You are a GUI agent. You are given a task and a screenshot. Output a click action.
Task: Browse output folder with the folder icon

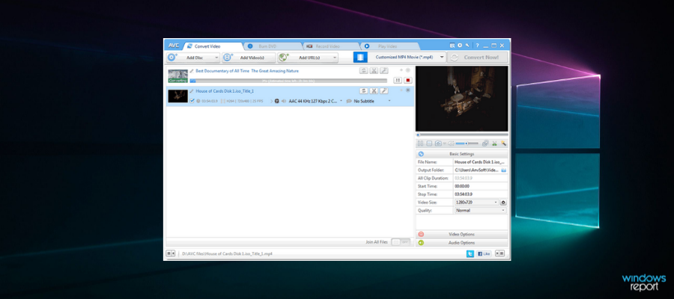pos(504,170)
